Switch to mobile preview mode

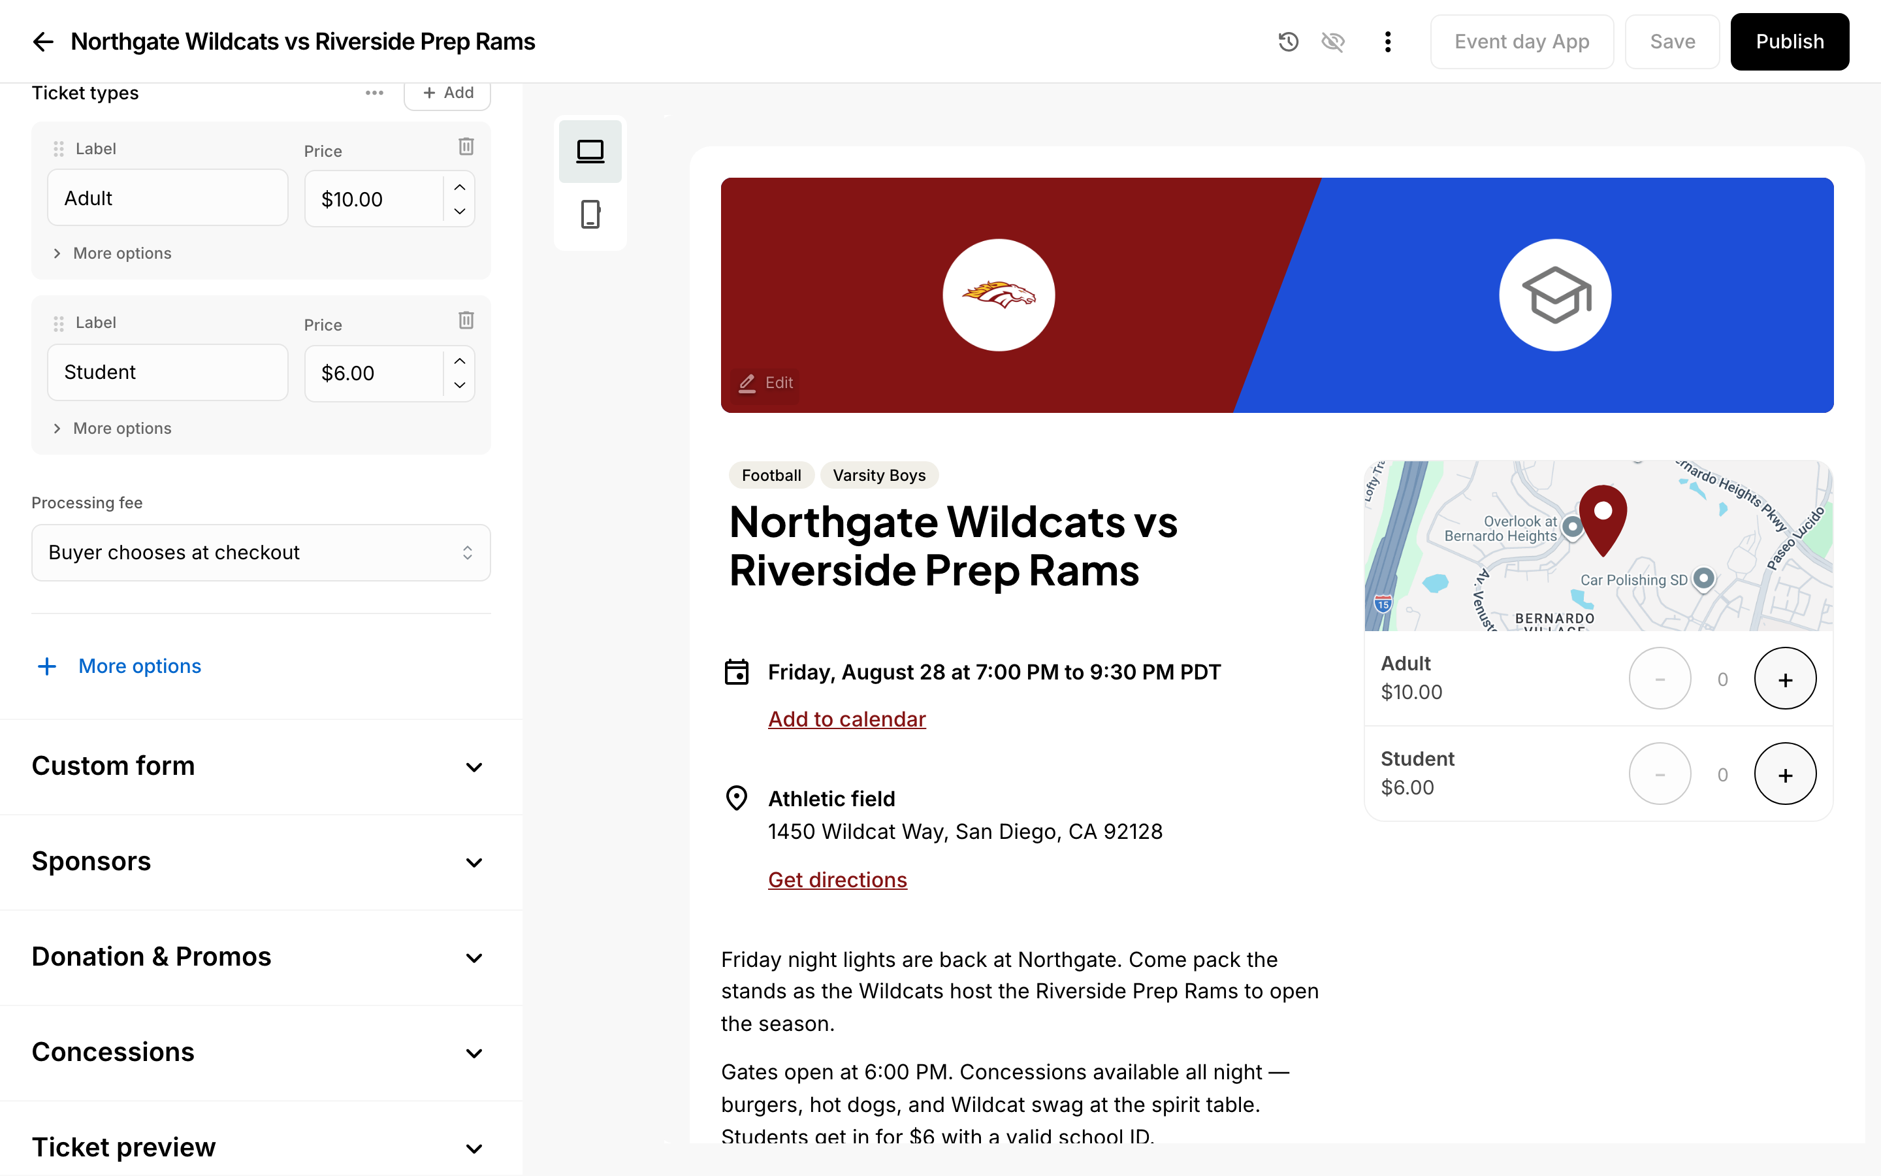[590, 214]
